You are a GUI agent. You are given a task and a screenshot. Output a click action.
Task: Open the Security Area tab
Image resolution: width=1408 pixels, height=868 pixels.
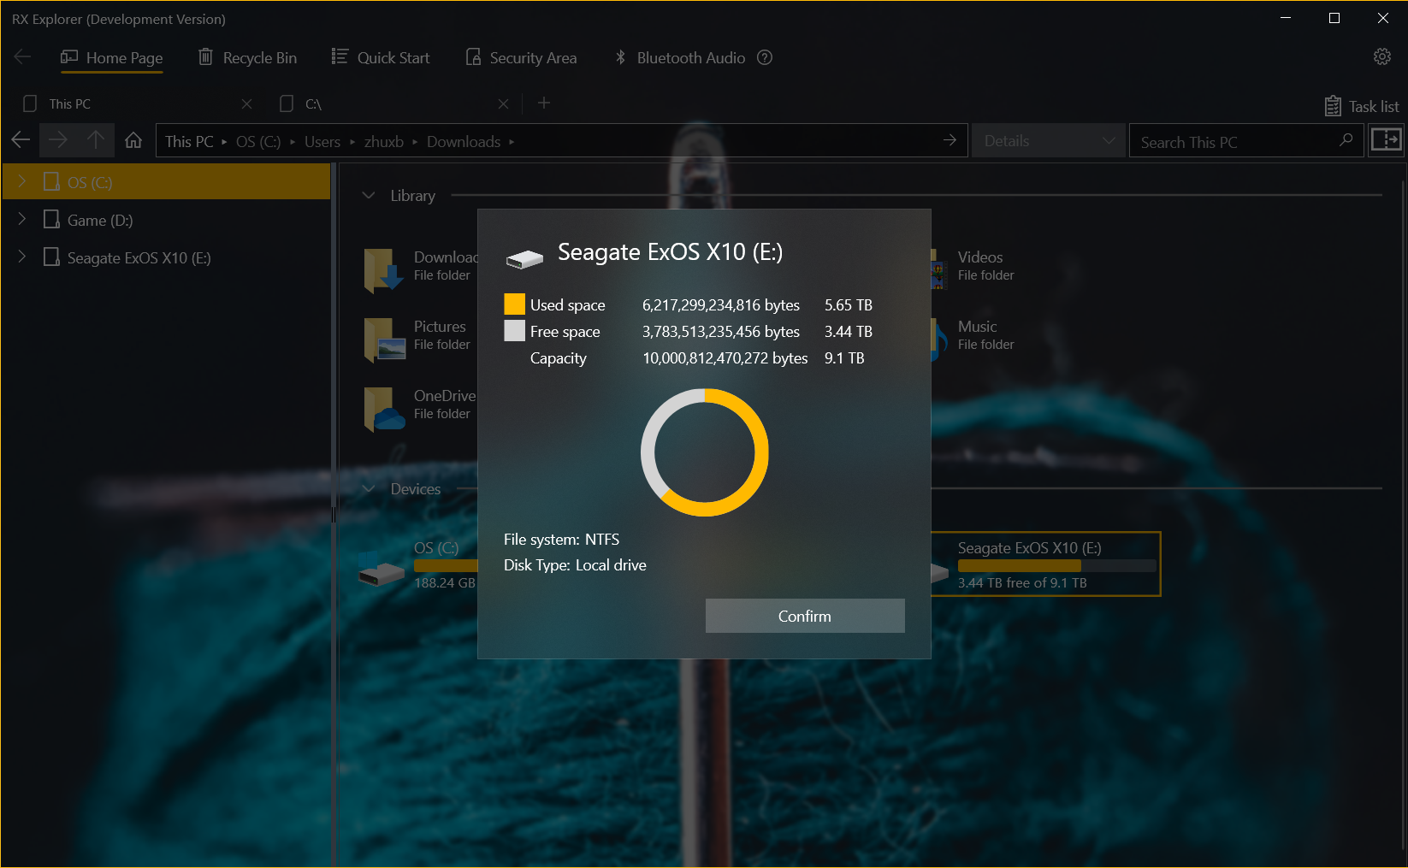point(521,57)
